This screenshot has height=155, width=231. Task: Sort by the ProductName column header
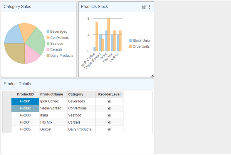[51, 94]
